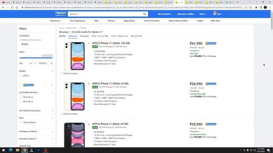Open the Electronics menu
The width and height of the screenshot is (273, 153).
coord(56,21)
